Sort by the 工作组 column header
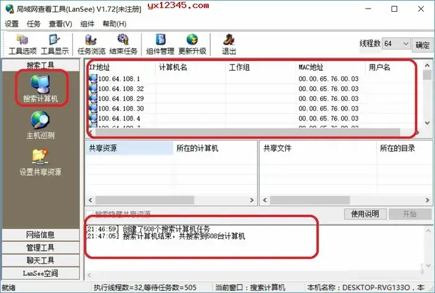The width and height of the screenshot is (435, 293). (x=261, y=67)
